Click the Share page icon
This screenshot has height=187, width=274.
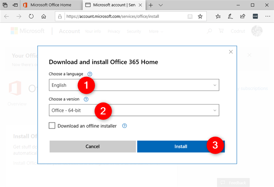[x=243, y=16]
